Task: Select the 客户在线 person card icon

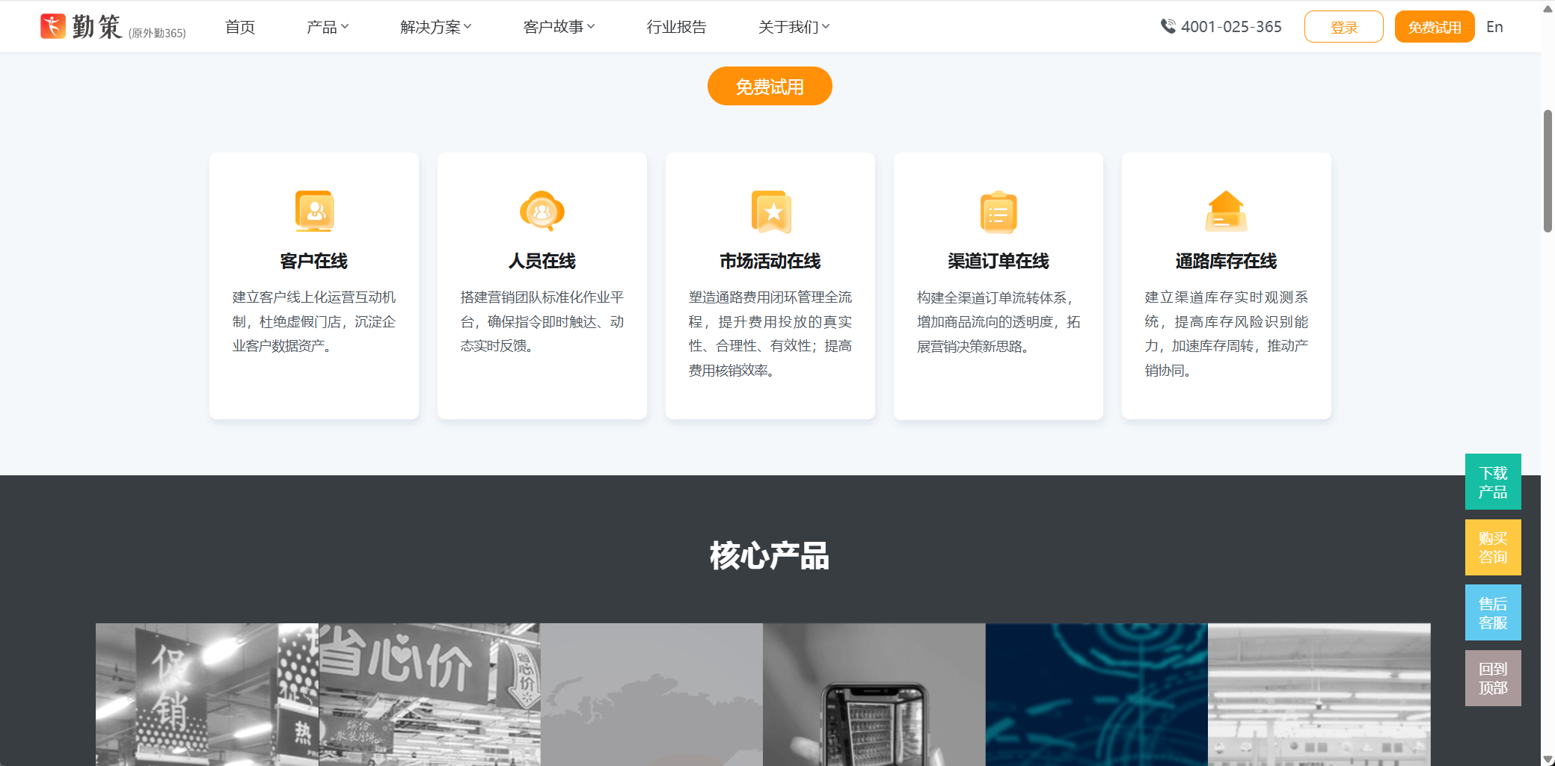Action: point(313,211)
